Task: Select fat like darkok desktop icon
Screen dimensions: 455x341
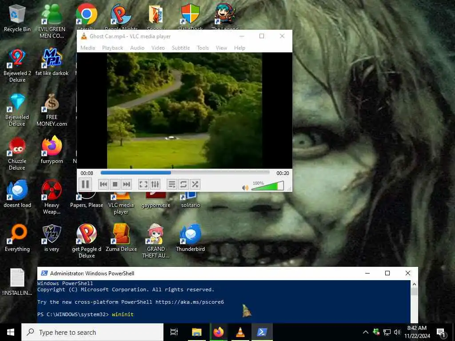Action: tap(52, 62)
